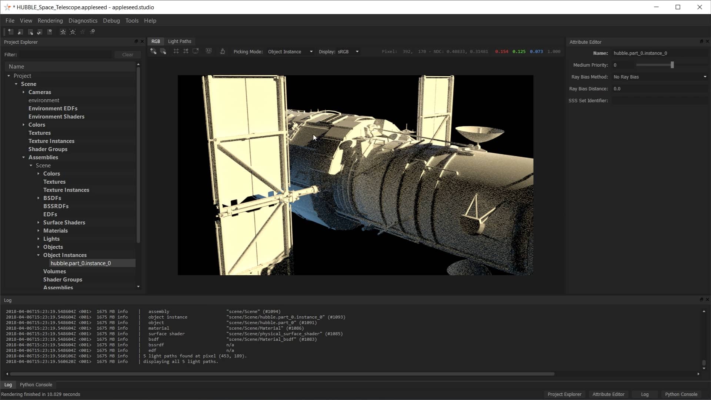Open the View menu

[26, 21]
